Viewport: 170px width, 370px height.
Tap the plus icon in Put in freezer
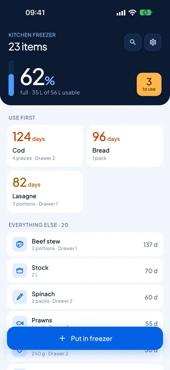click(x=62, y=338)
